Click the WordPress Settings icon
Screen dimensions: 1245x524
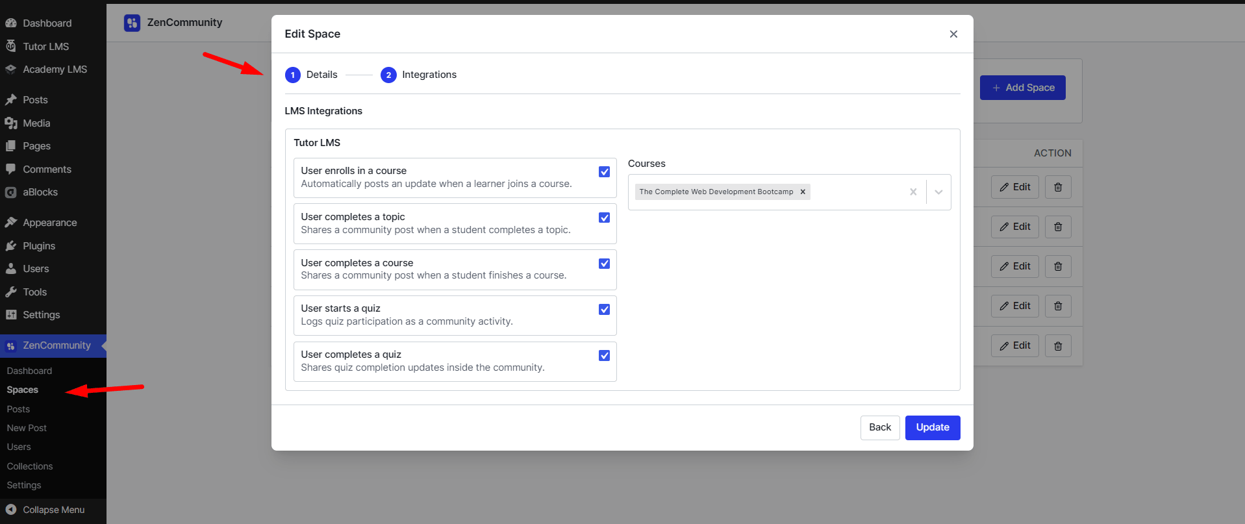(x=11, y=315)
